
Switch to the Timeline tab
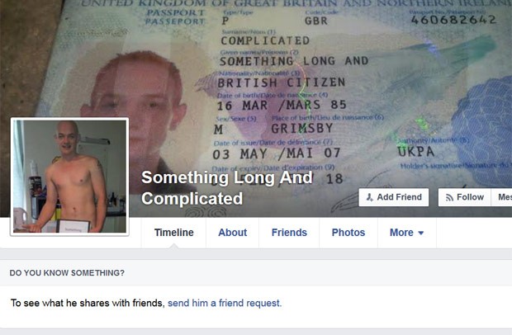point(173,233)
